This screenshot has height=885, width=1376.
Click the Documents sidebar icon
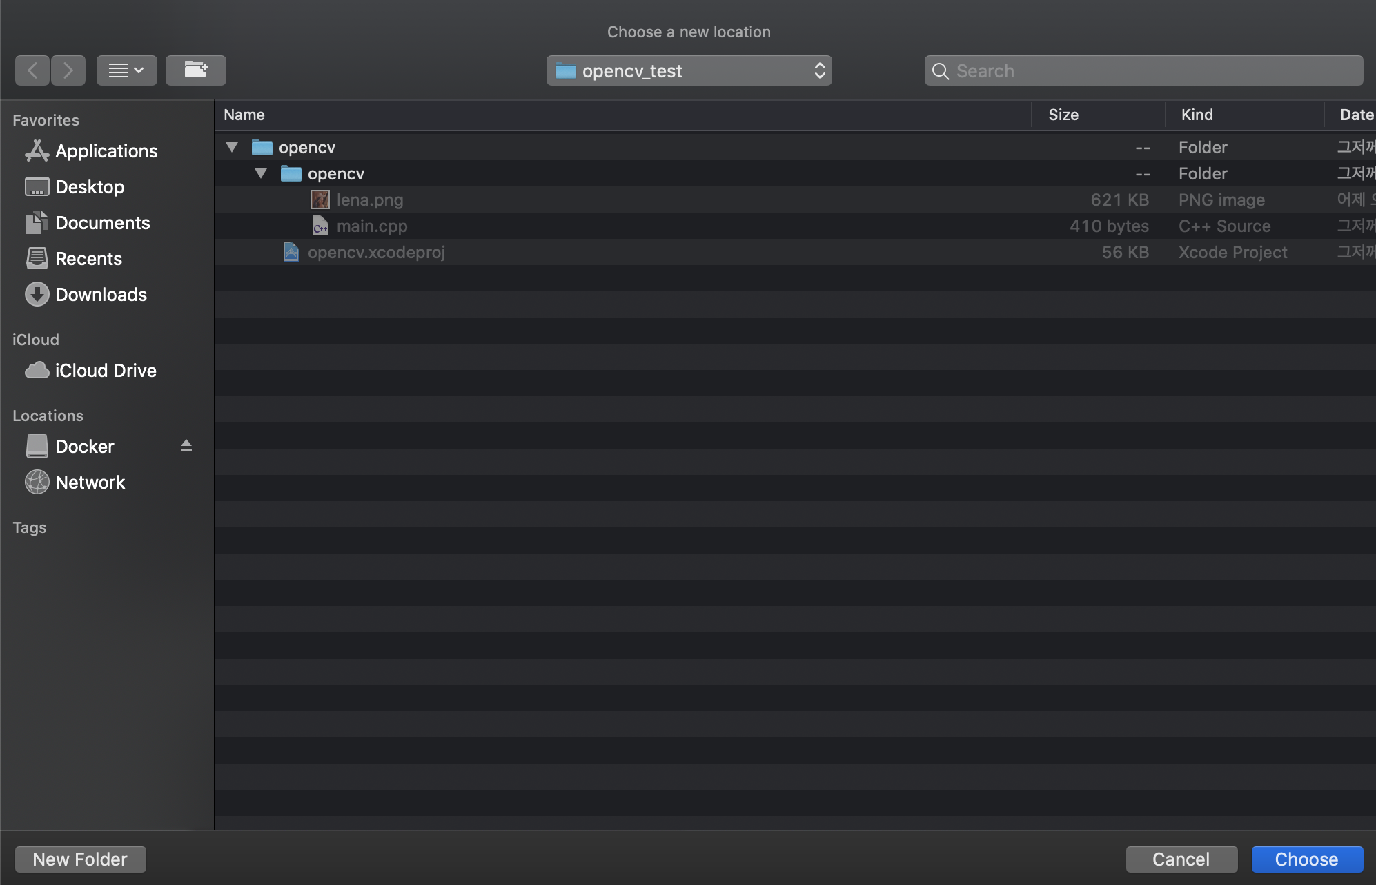pyautogui.click(x=37, y=222)
